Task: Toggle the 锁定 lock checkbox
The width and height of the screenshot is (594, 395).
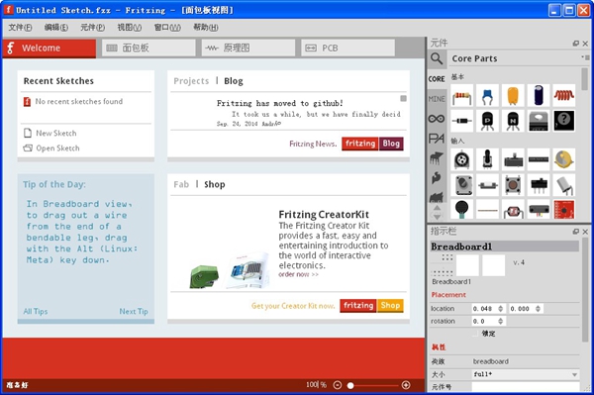Action: tap(475, 334)
